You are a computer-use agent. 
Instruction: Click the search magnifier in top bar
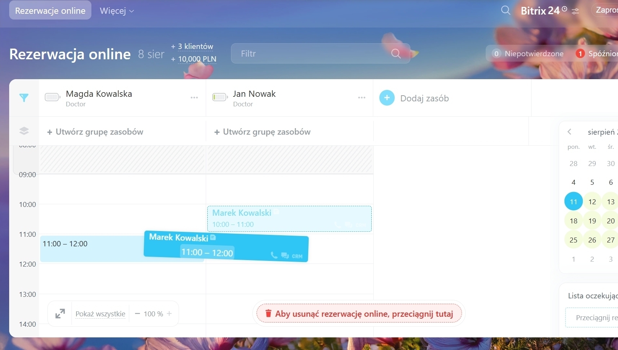click(506, 10)
